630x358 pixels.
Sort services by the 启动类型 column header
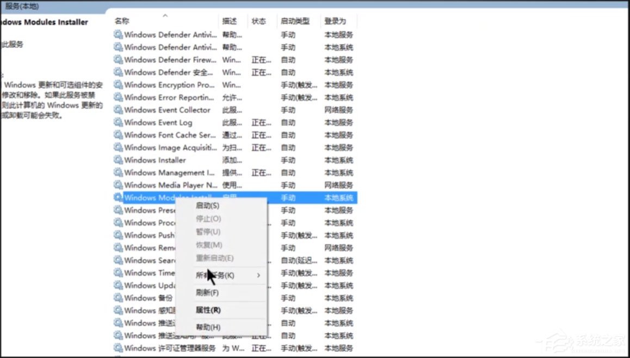(293, 21)
